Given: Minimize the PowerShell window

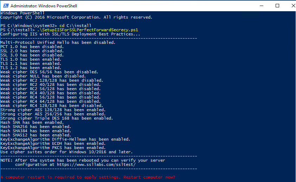Looking at the screenshot, I should [x=262, y=6].
